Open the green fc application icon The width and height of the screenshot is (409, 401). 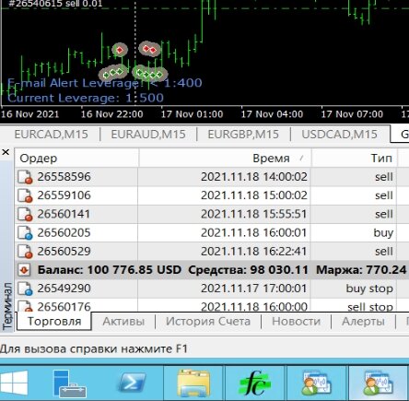(x=254, y=383)
